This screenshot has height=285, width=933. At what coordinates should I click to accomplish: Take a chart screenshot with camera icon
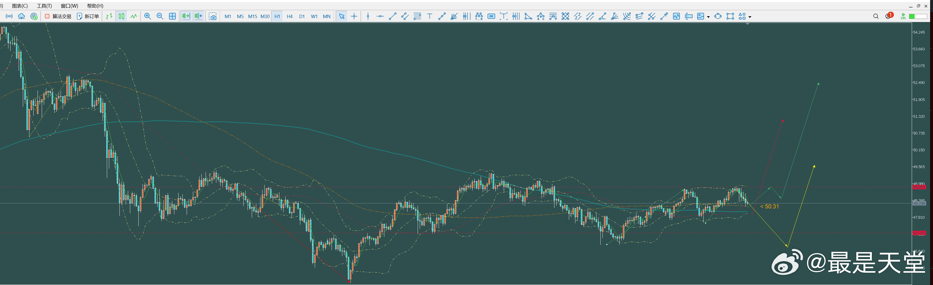point(213,16)
